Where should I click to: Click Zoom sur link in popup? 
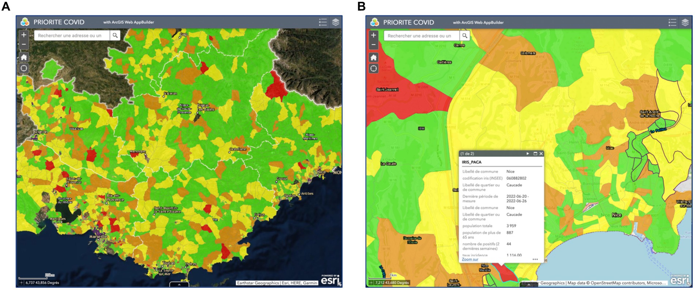pyautogui.click(x=470, y=259)
